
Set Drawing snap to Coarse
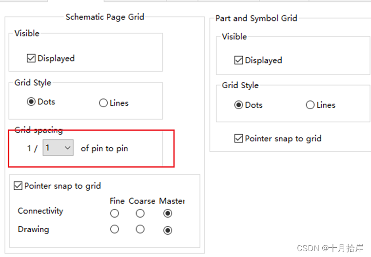click(140, 229)
